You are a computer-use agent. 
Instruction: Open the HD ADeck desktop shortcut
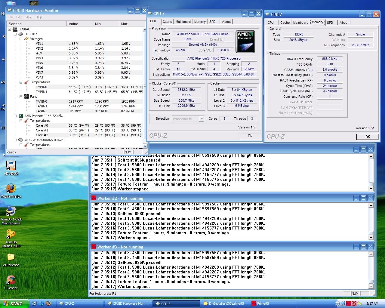(x=11, y=166)
